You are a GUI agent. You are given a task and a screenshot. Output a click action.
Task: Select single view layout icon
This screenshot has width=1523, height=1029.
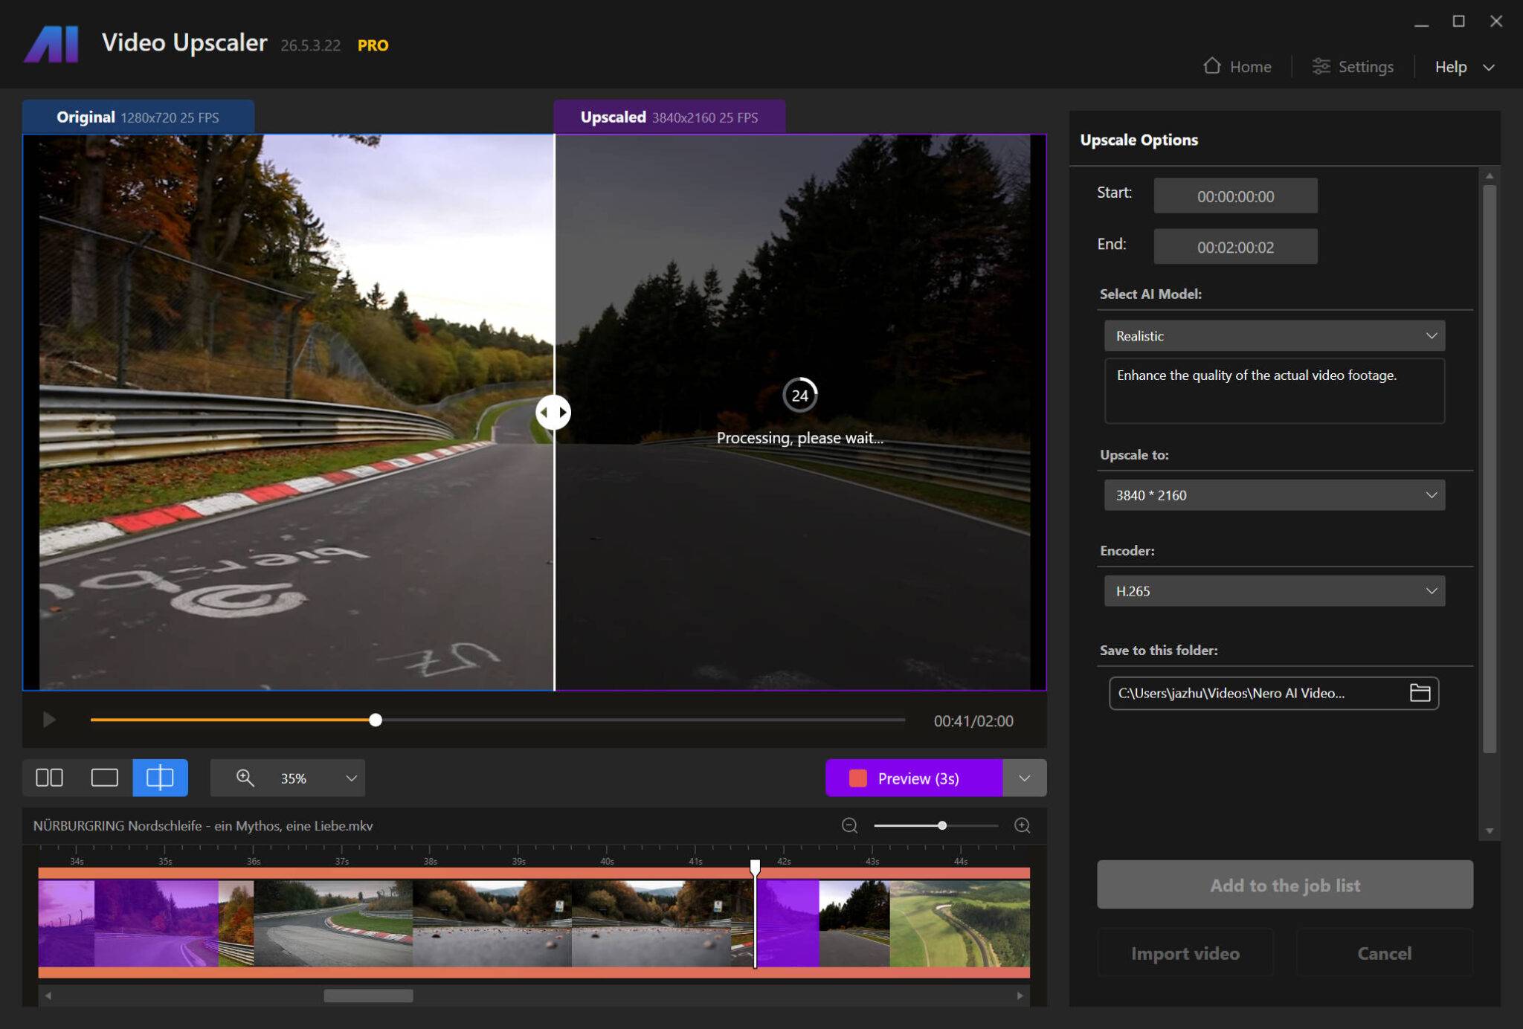pos(104,778)
